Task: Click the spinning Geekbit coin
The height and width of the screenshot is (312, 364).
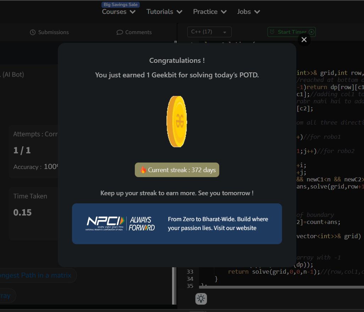Action: point(177,121)
